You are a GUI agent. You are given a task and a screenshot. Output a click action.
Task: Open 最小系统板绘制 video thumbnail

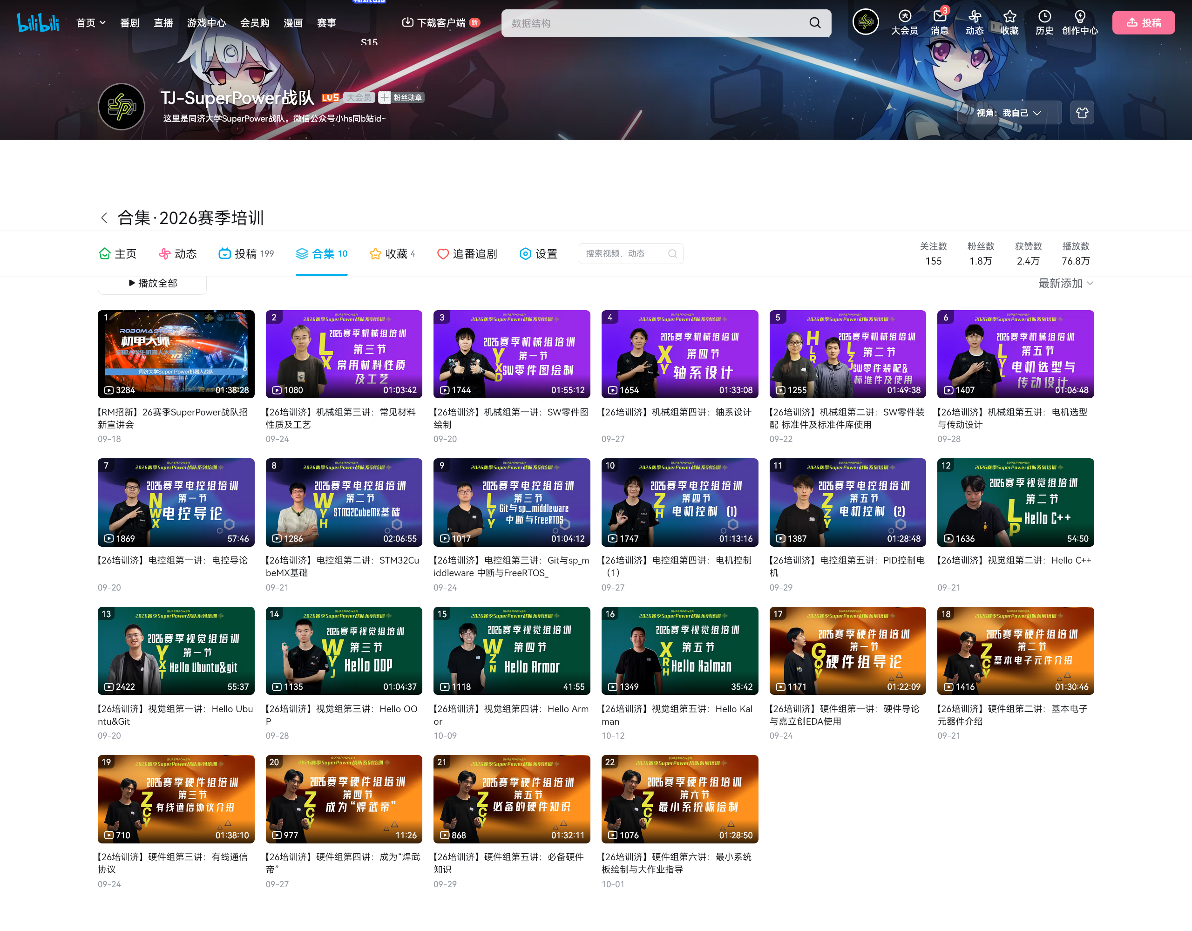(679, 799)
